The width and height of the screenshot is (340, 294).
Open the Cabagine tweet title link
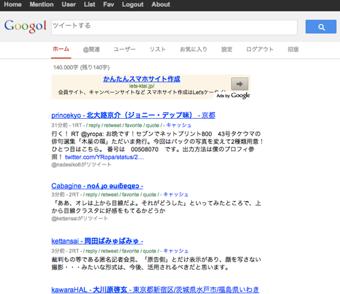tap(97, 186)
